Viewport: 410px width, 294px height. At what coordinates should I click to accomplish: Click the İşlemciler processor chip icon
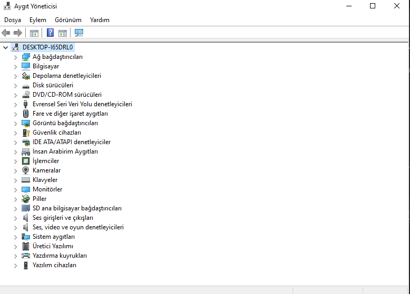point(26,161)
